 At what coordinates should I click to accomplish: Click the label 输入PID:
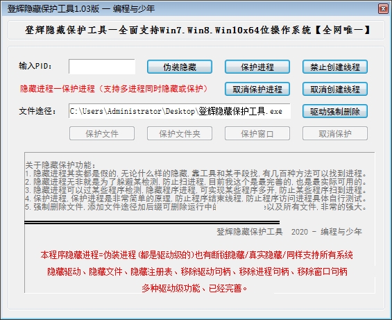pos(35,66)
